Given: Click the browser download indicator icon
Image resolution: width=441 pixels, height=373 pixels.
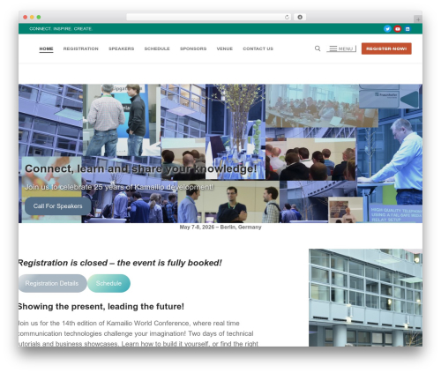Looking at the screenshot, I should tap(300, 17).
